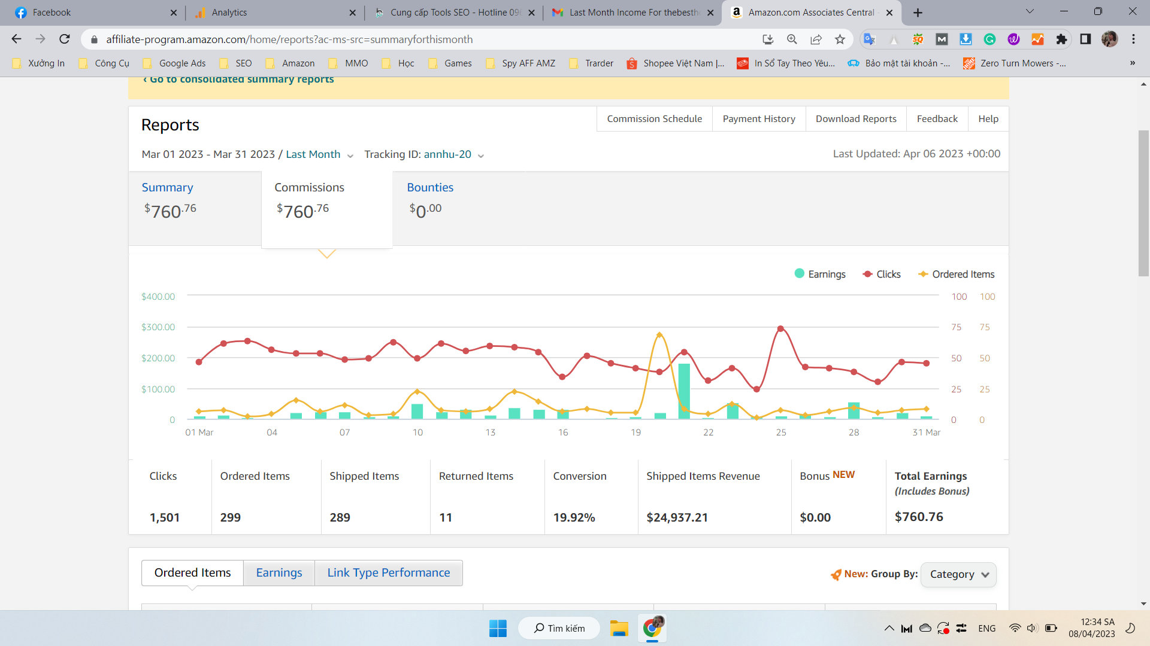Toggle the Clicks legend series
1150x646 pixels.
tap(882, 274)
